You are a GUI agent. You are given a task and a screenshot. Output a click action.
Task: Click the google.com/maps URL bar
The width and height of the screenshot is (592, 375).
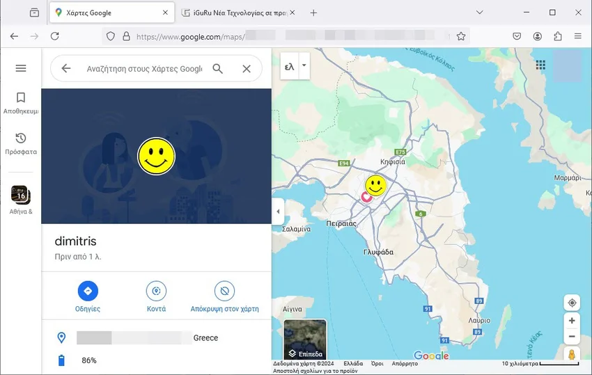click(287, 37)
